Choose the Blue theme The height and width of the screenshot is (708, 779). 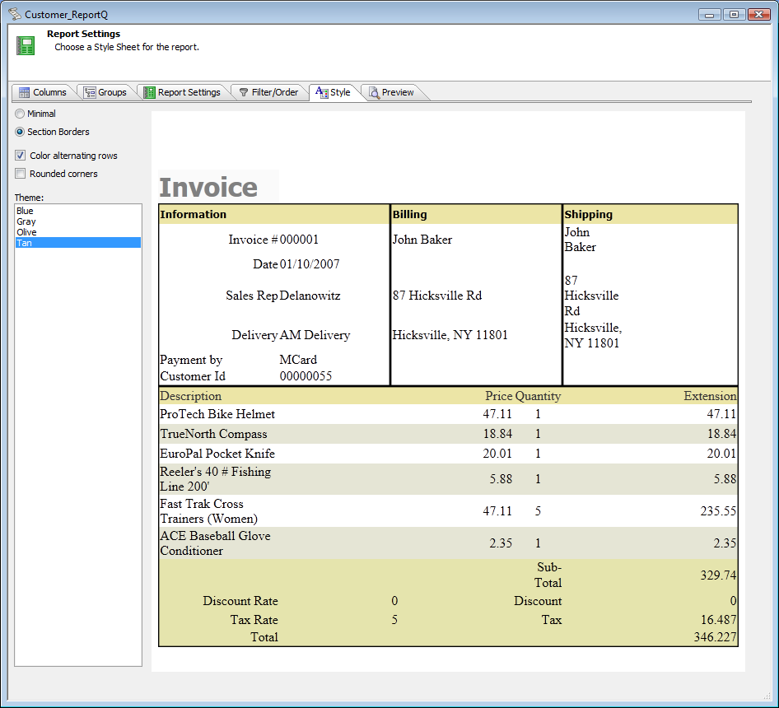coord(78,211)
